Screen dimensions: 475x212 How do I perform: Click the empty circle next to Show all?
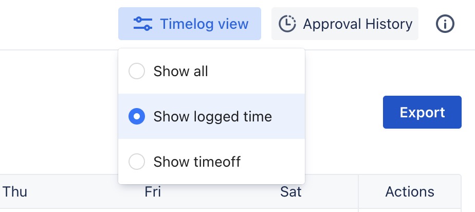point(137,71)
